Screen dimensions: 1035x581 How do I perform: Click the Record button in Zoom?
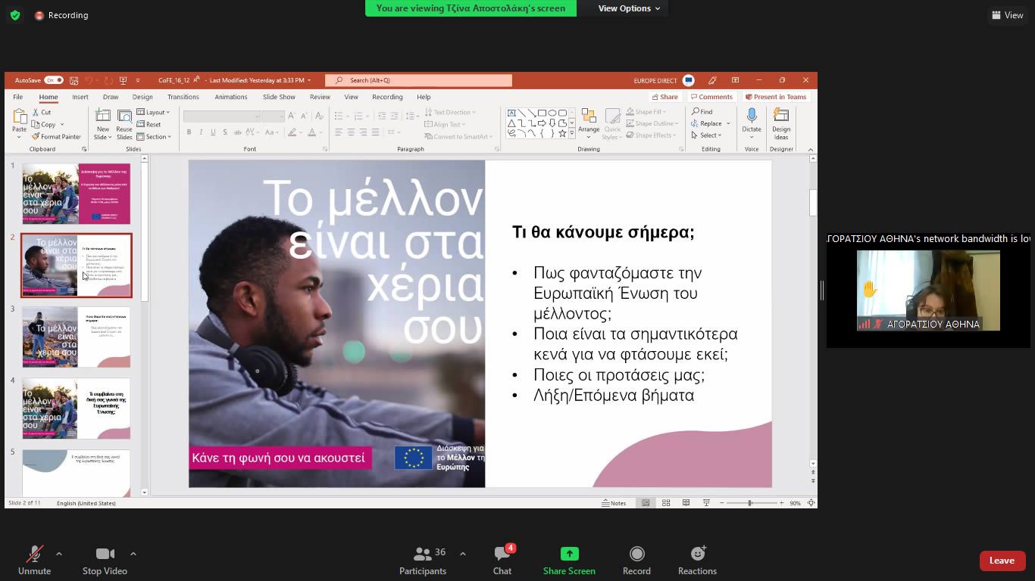tap(636, 555)
